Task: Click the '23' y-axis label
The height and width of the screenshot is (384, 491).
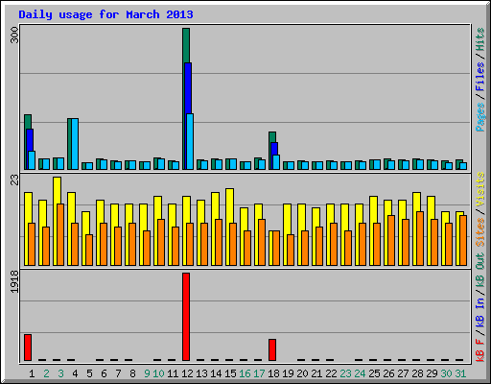Action: pyautogui.click(x=14, y=180)
